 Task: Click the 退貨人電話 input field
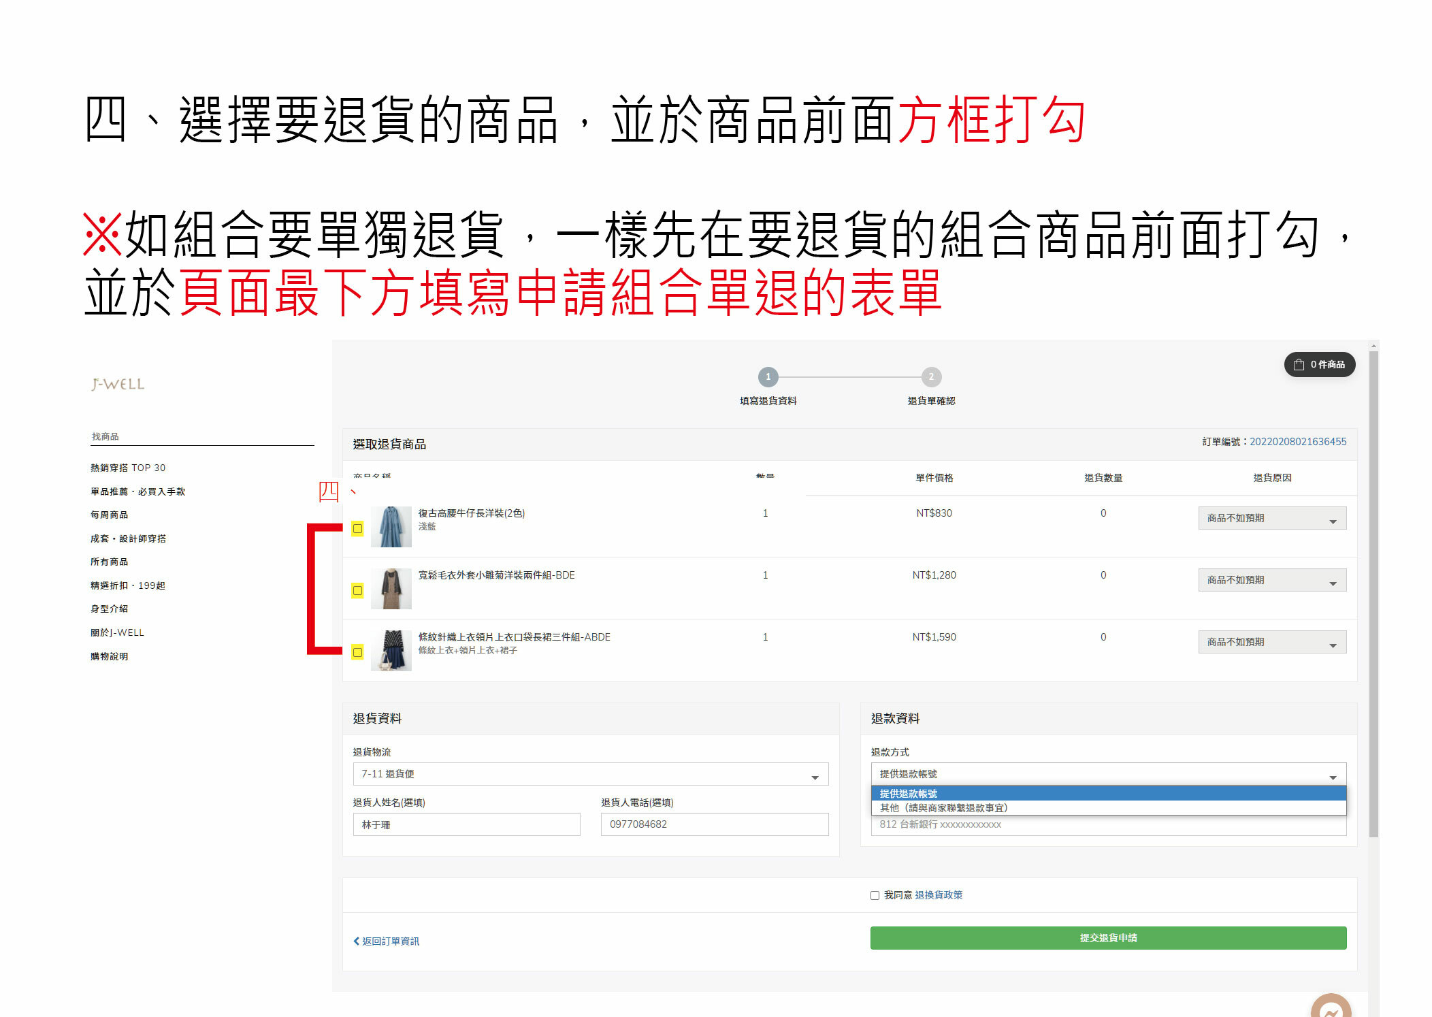click(x=714, y=824)
